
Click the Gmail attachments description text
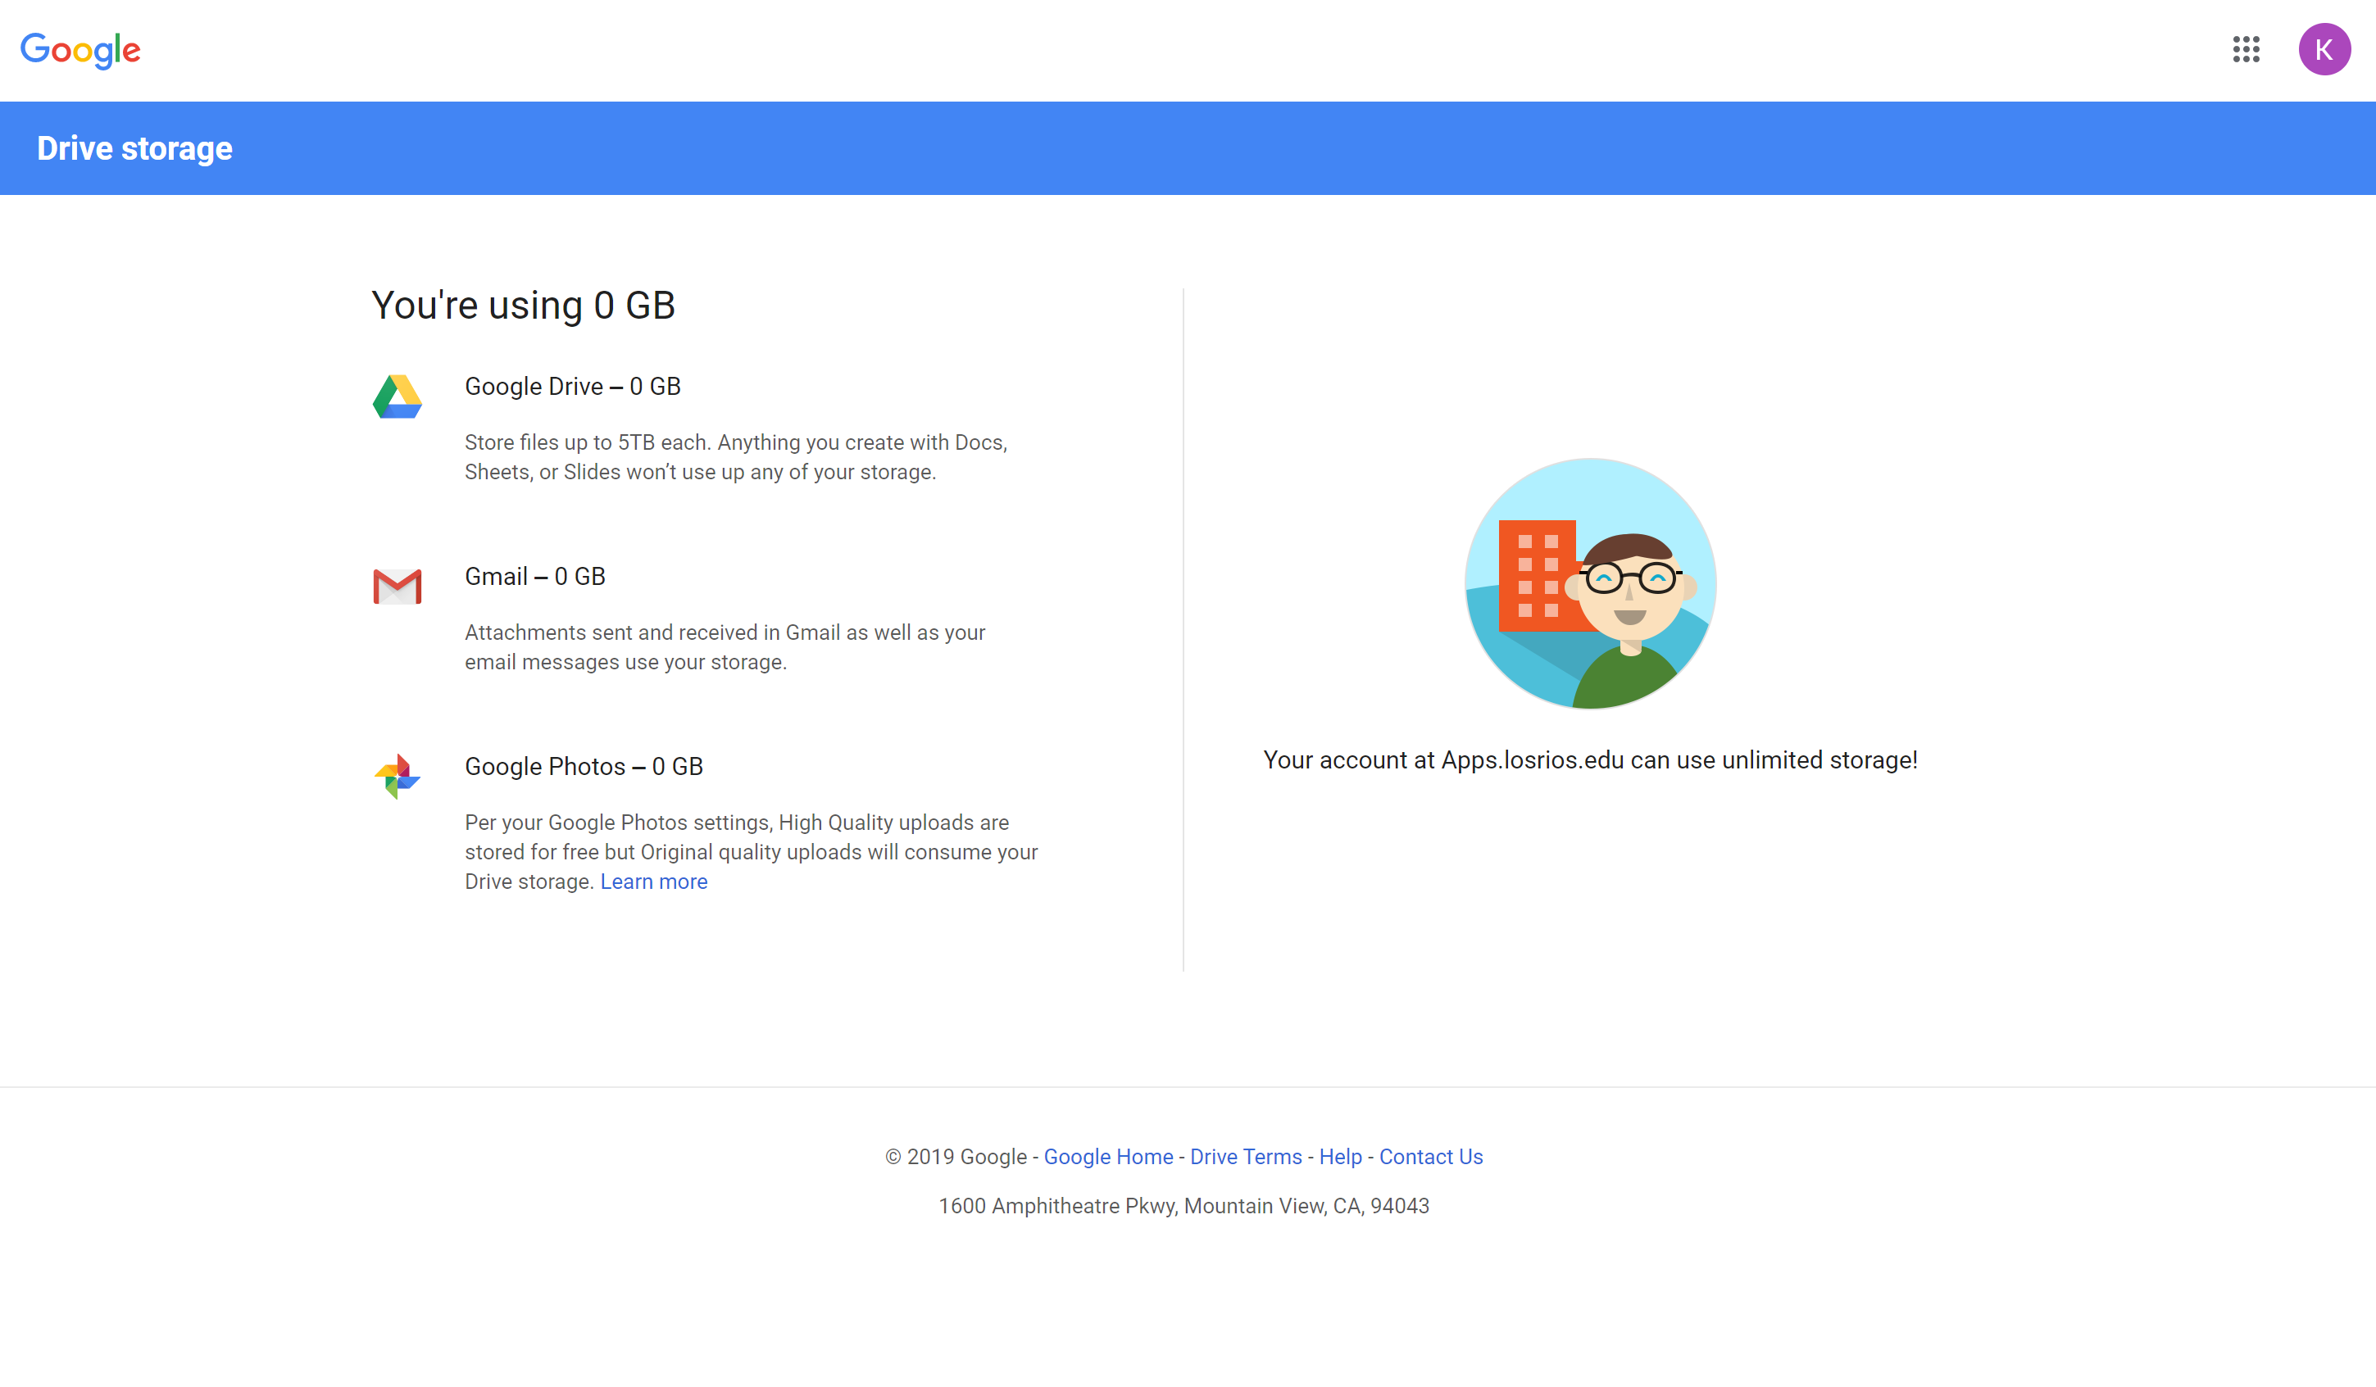tap(725, 647)
